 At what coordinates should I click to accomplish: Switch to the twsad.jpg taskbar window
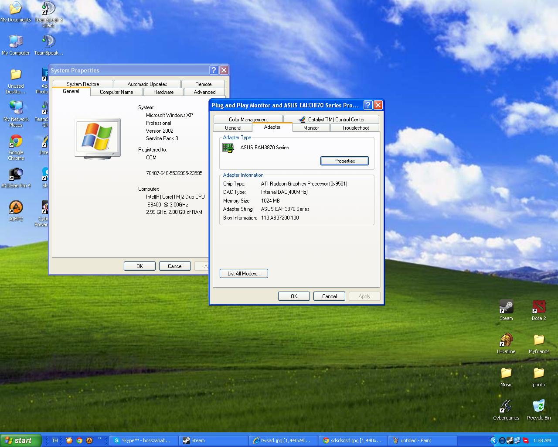[x=283, y=440]
